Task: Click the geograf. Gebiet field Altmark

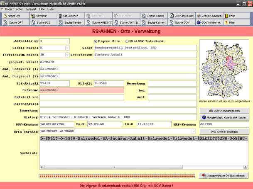Action: click(x=118, y=62)
